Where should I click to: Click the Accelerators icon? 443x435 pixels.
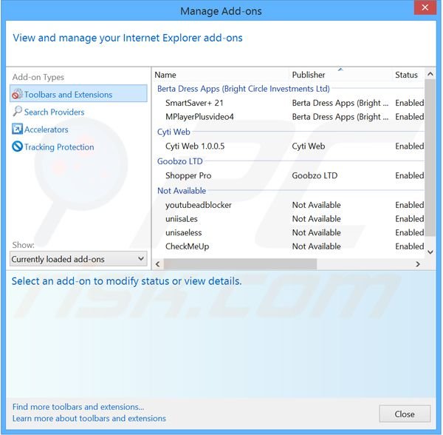tap(18, 129)
